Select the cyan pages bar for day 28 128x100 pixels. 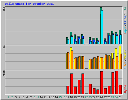tap(109, 40)
